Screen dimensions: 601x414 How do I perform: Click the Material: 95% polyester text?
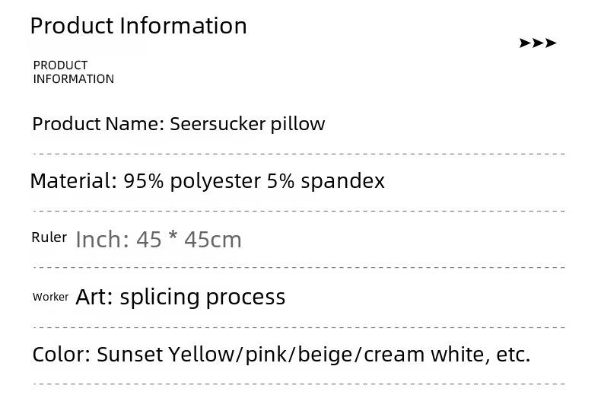(145, 181)
